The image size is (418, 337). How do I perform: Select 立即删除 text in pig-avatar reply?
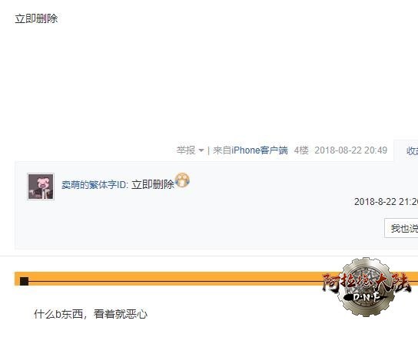(x=153, y=184)
